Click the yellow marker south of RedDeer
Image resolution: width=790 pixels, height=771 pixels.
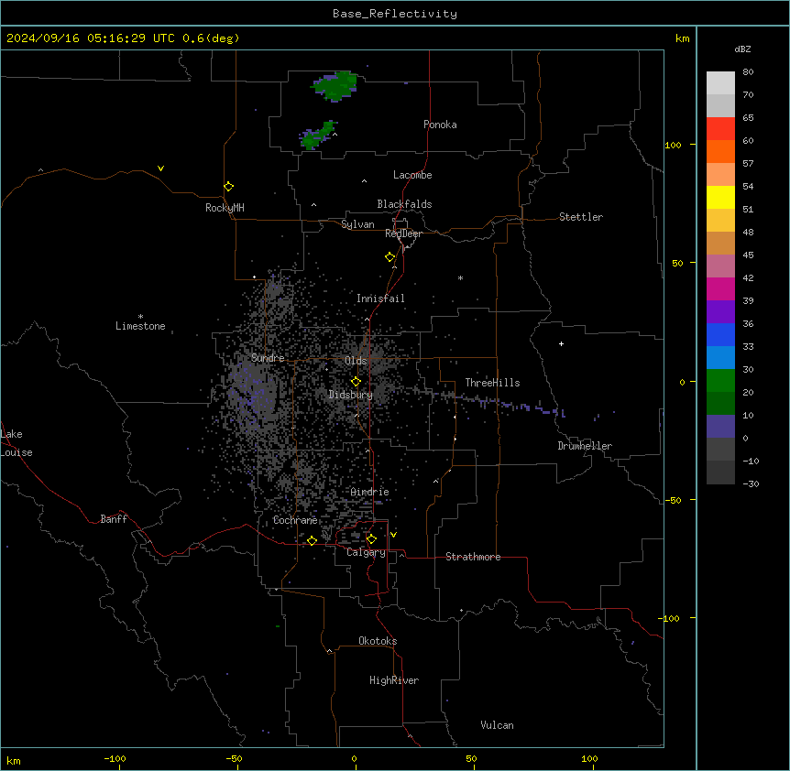coord(390,257)
